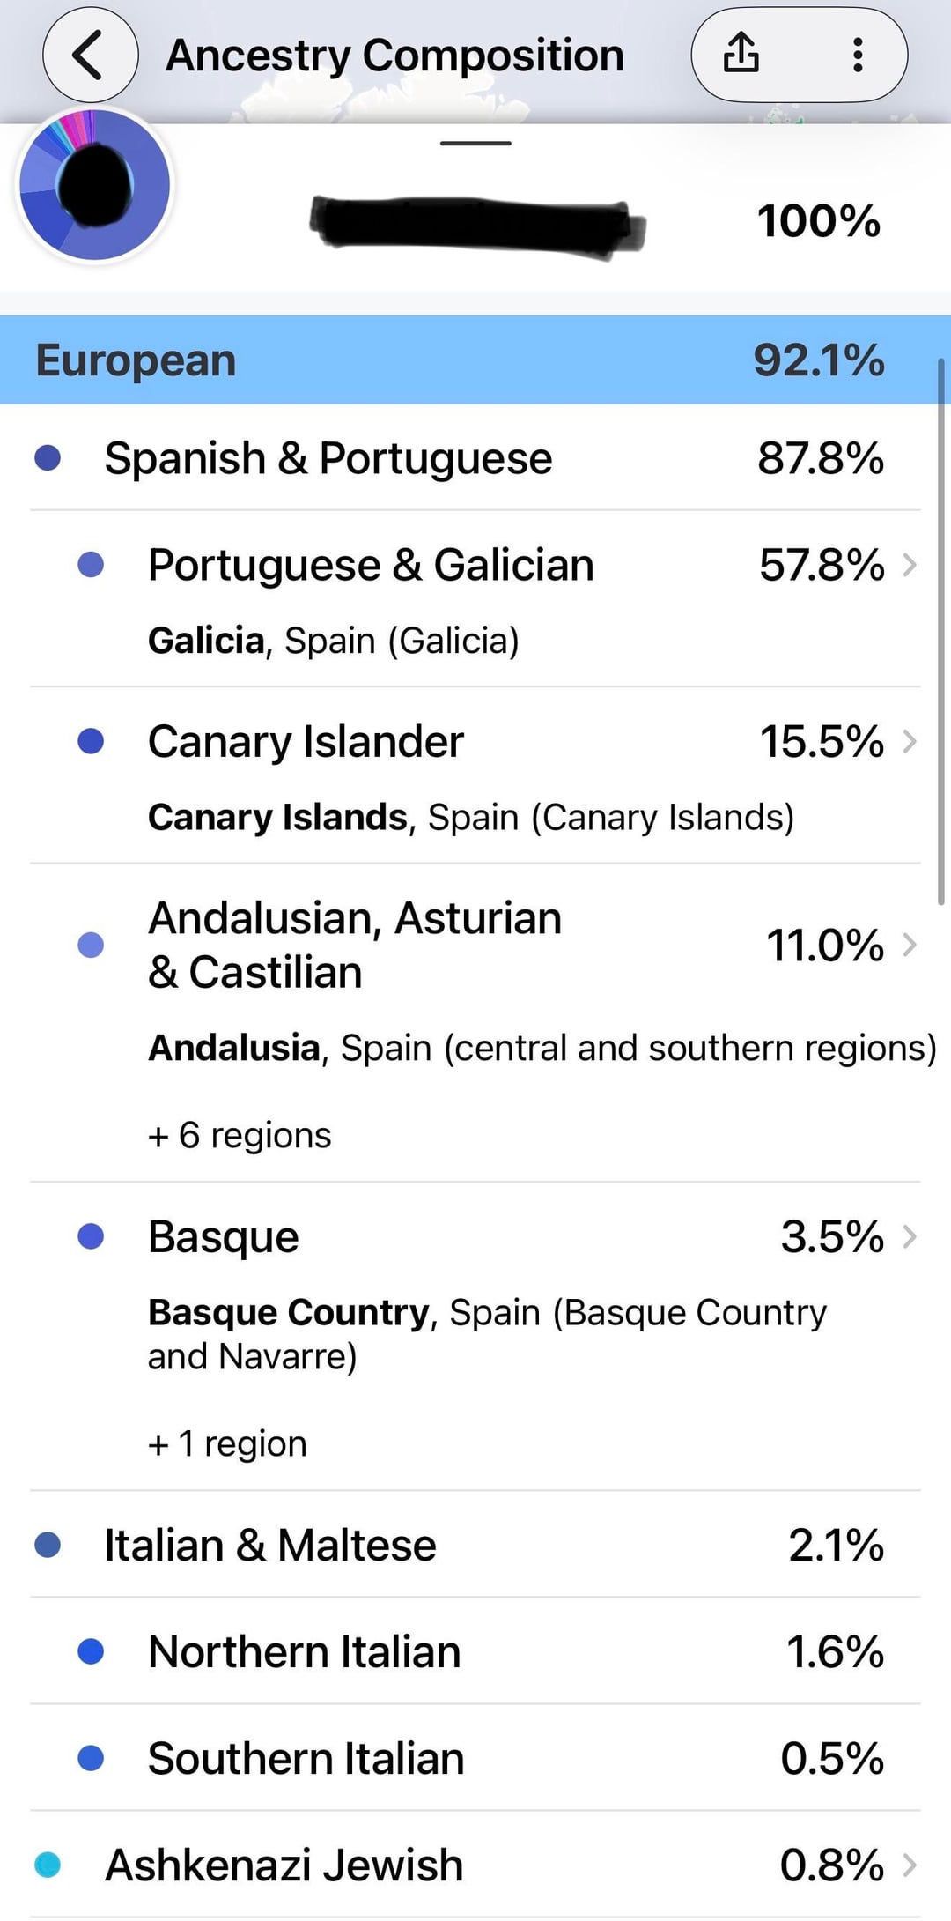
Task: Show the + 6 regions list
Action: pyautogui.click(x=240, y=1135)
